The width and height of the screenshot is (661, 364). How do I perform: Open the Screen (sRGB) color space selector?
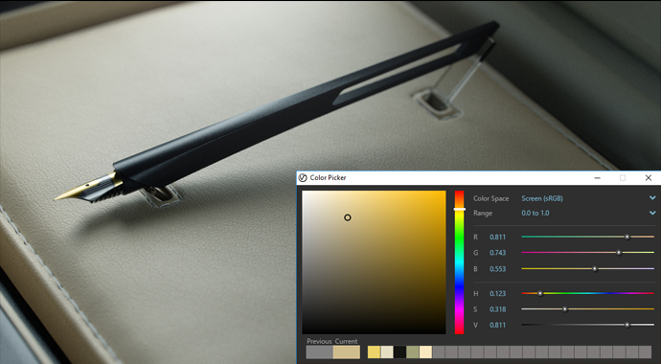pos(542,198)
